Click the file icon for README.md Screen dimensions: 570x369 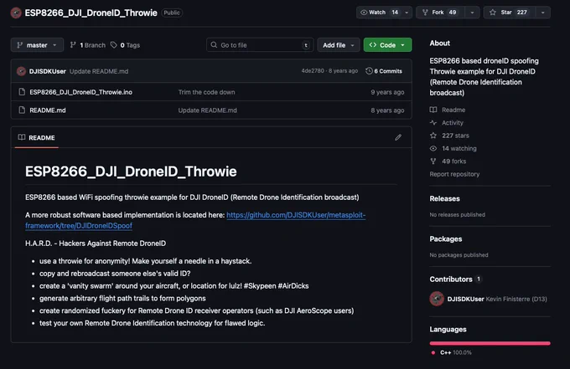point(22,110)
